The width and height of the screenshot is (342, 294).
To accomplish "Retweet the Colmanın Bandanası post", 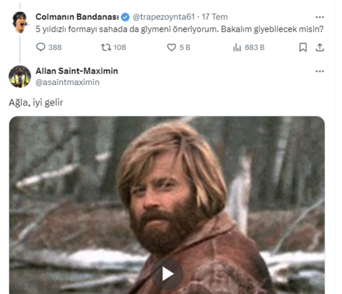I will tap(106, 47).
